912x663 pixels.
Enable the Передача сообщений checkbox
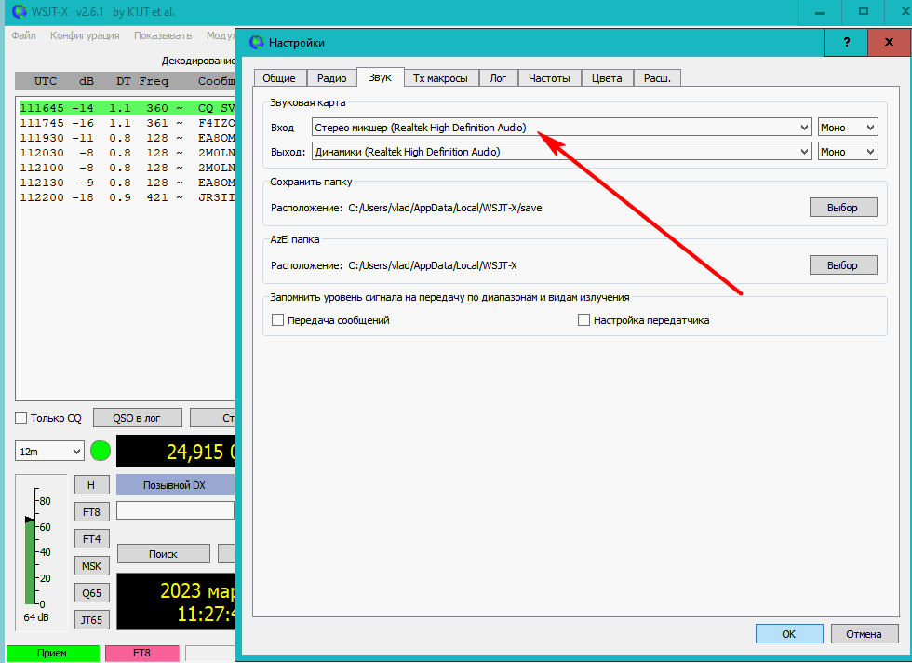point(277,320)
